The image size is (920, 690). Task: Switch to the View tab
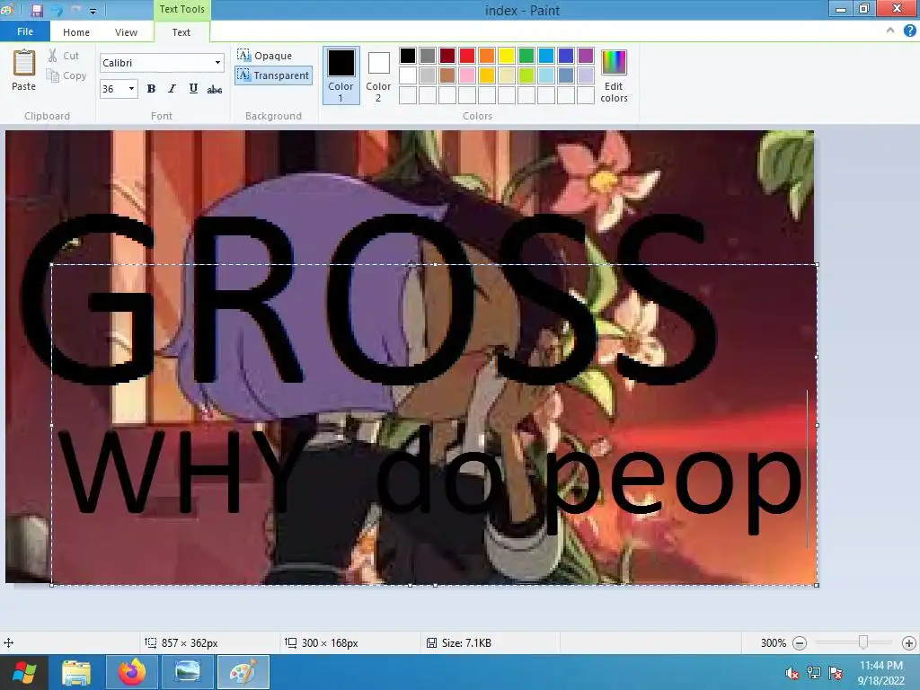coord(126,32)
